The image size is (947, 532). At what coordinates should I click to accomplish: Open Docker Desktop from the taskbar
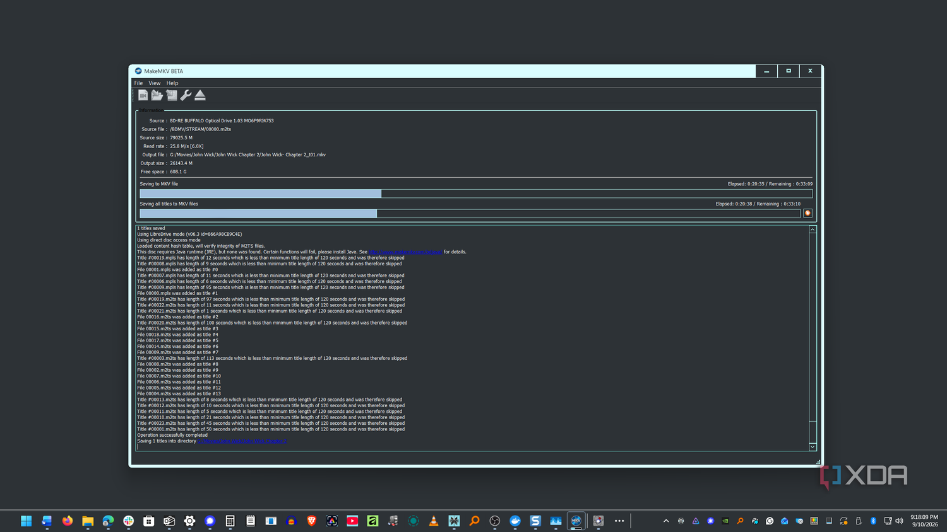click(515, 521)
